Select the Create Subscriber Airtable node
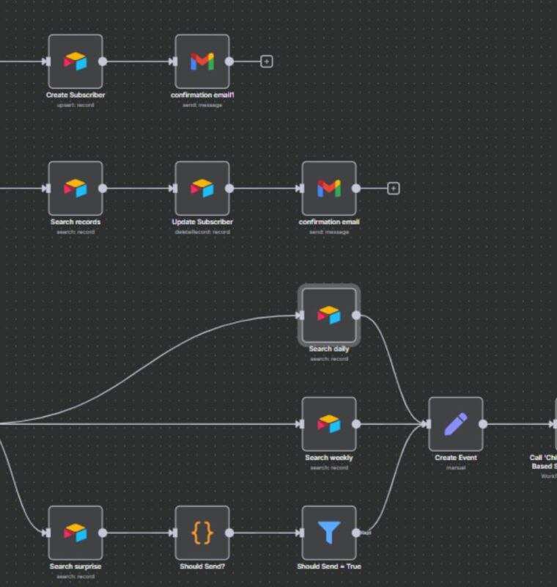This screenshot has height=587, width=557. 75,62
